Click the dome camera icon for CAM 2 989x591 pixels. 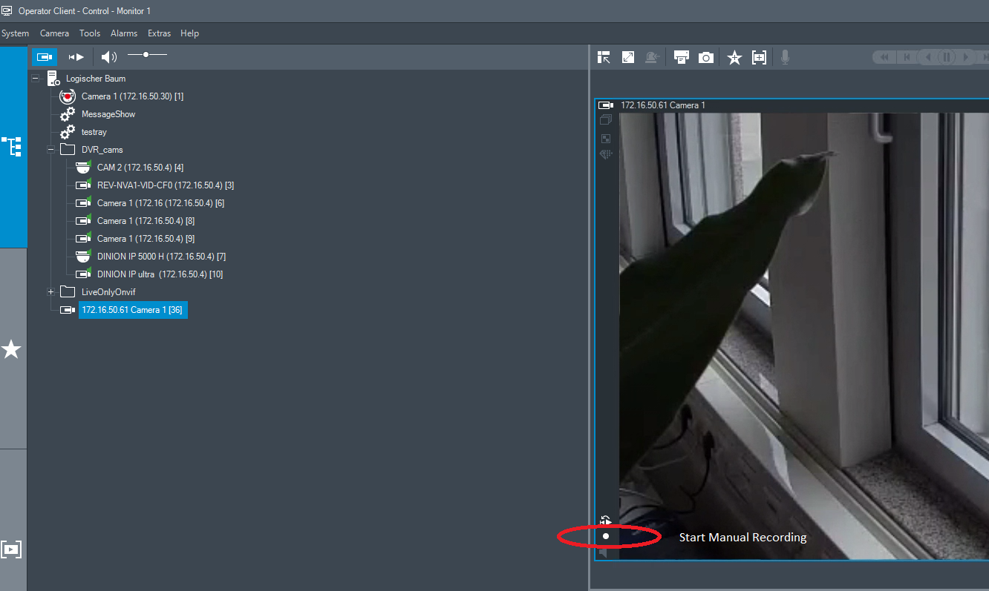point(83,168)
